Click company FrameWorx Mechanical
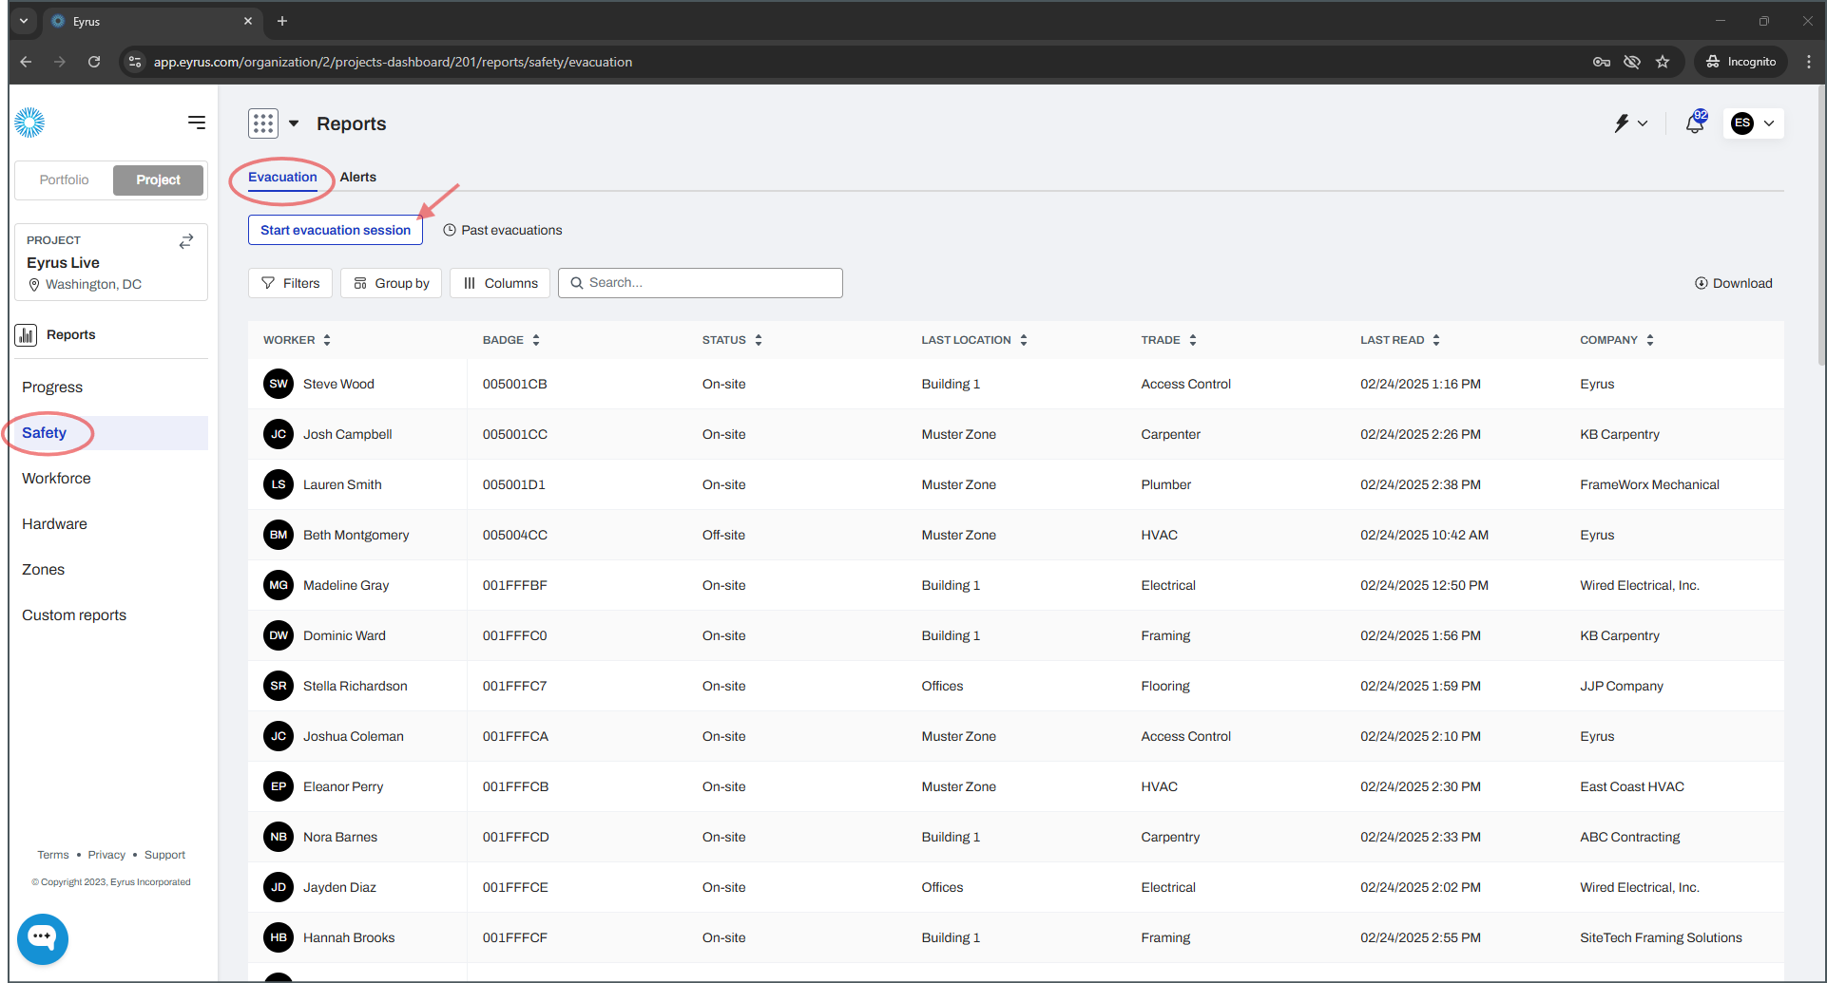The image size is (1827, 983). click(x=1649, y=484)
